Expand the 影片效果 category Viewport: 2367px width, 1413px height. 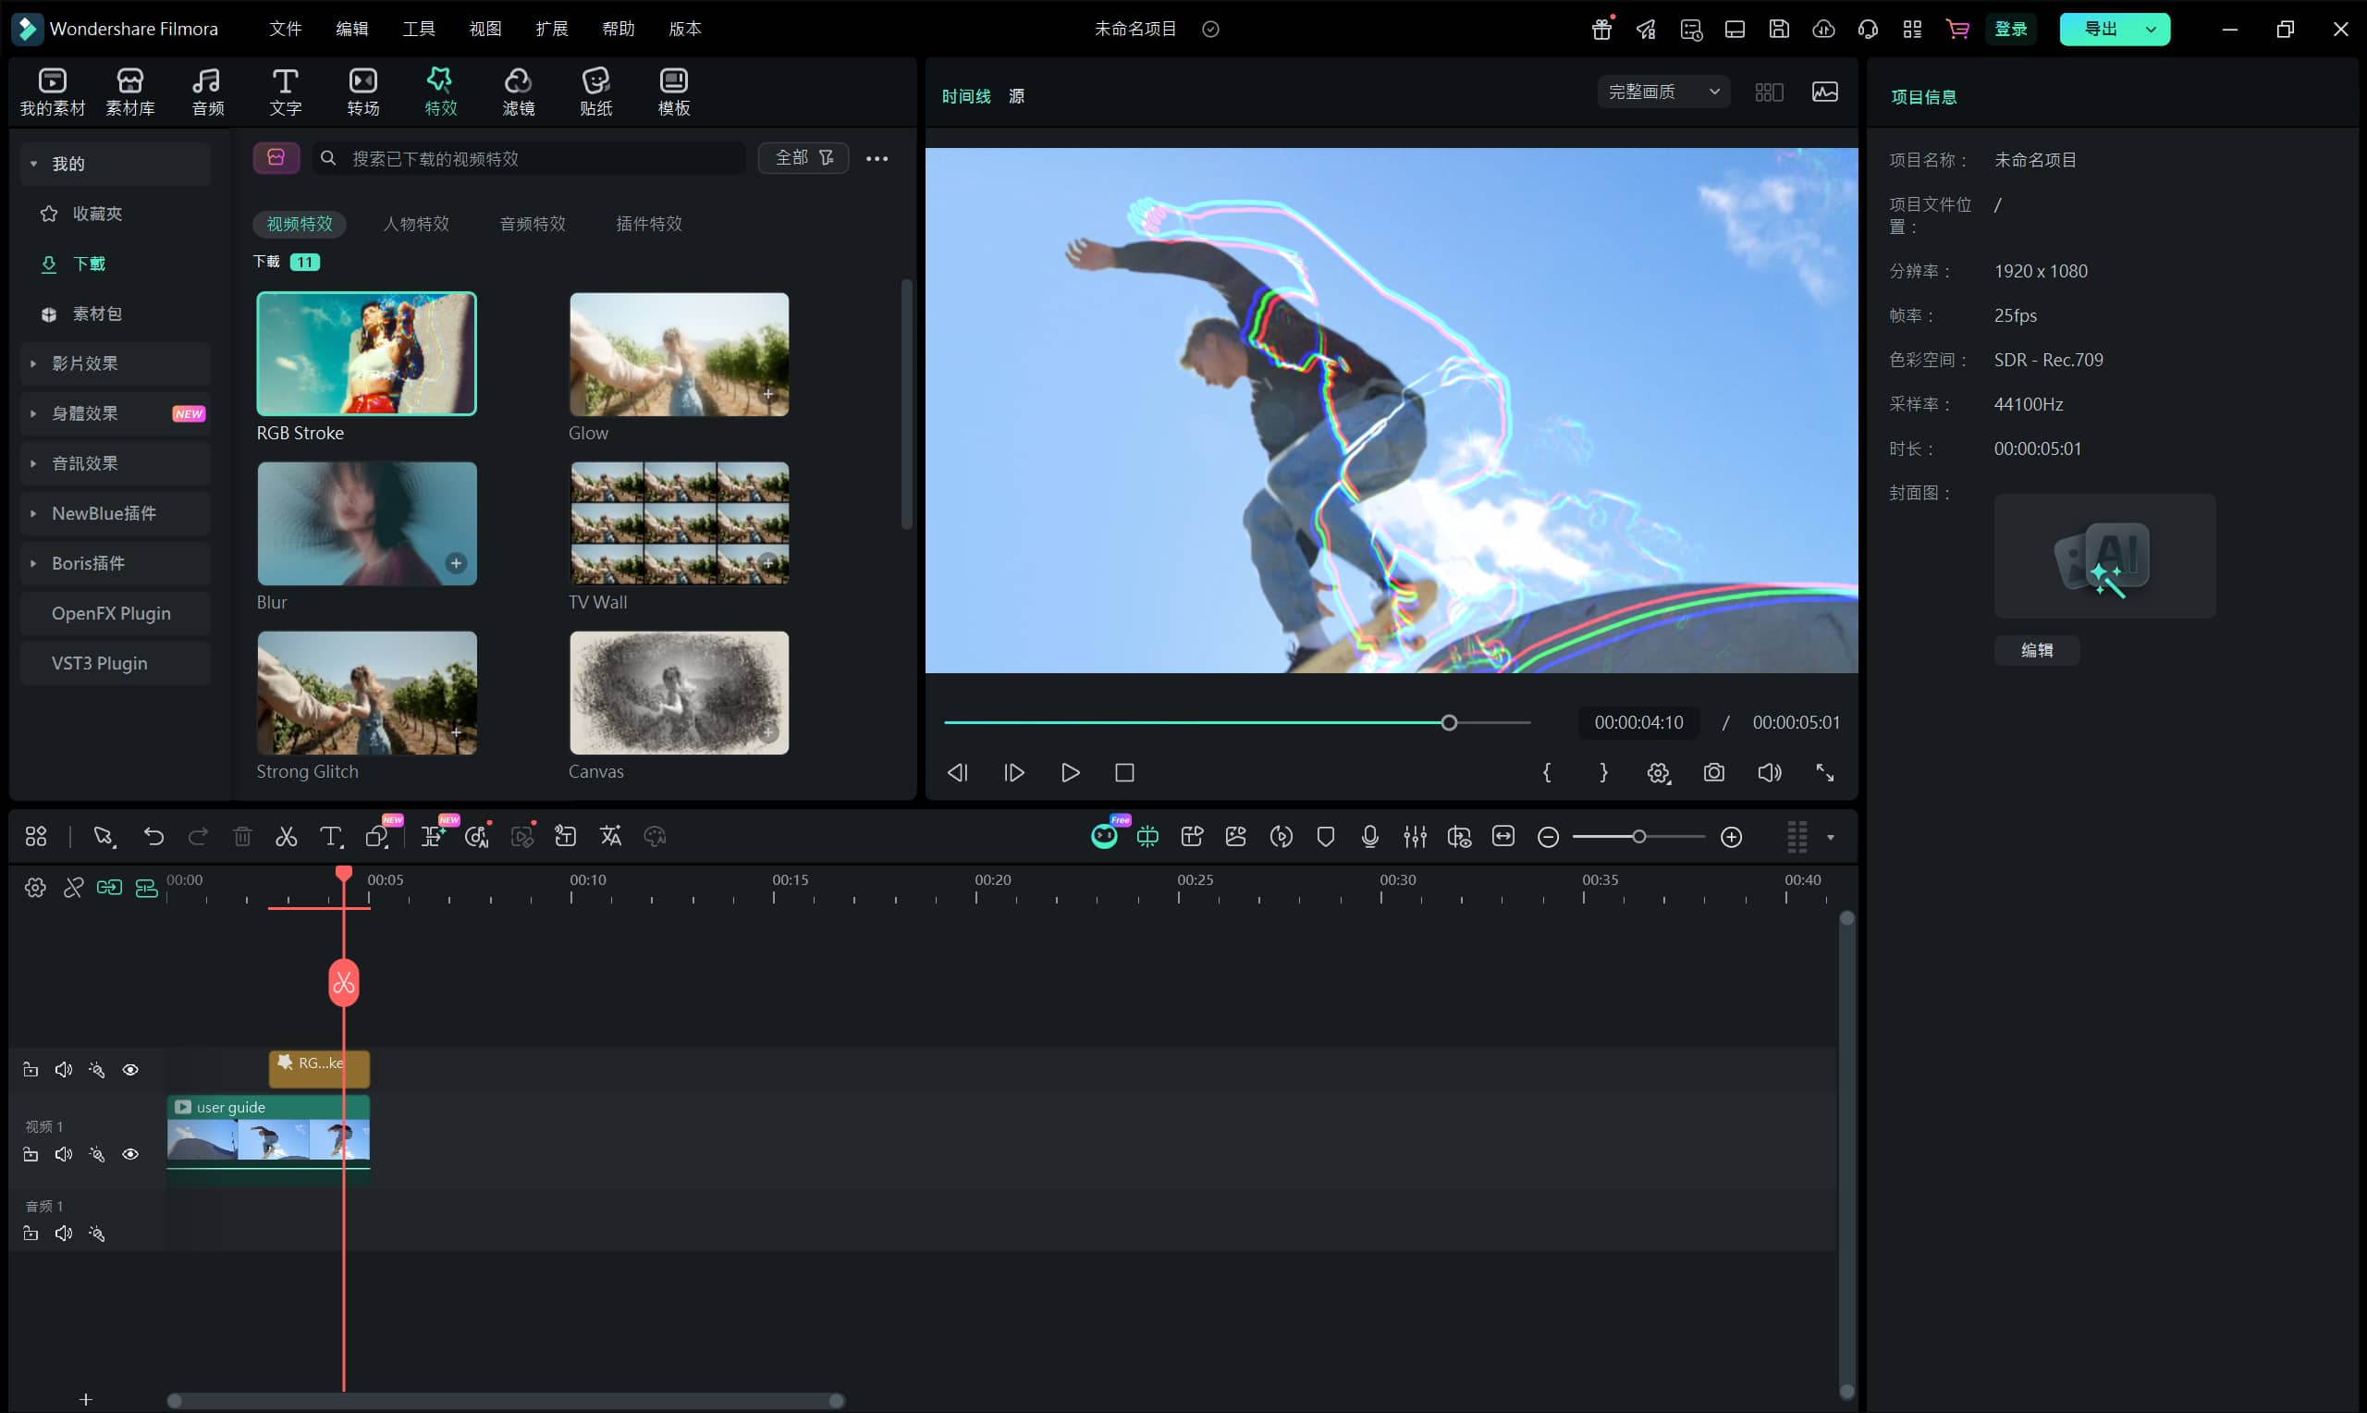85,363
